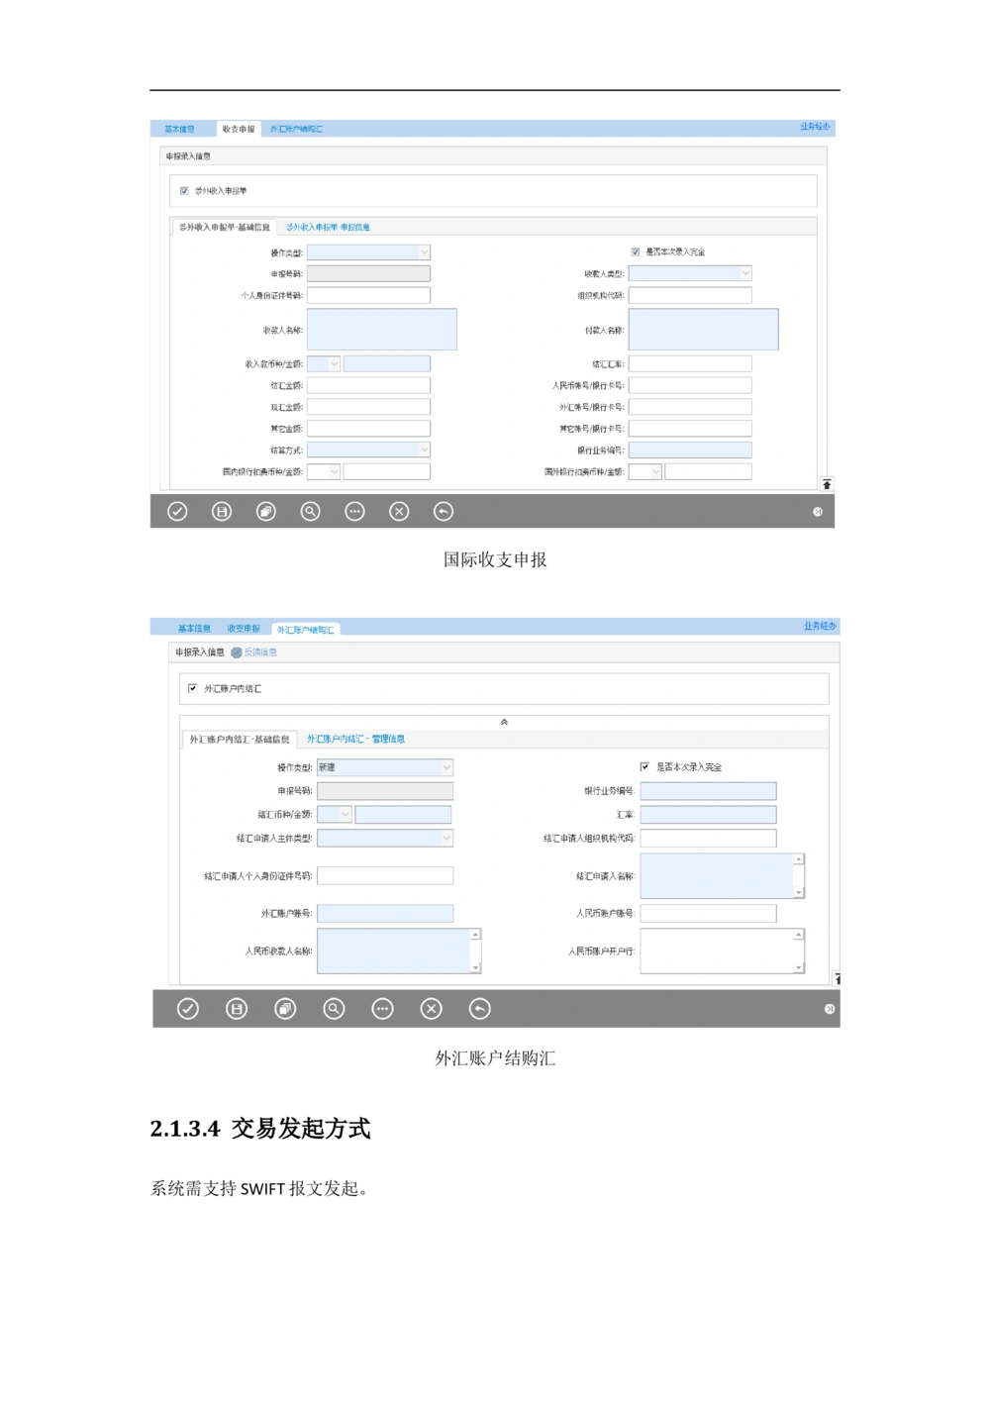990x1401 pixels.
Task: Toggle the 涉外收入申报单 checkbox
Action: tap(184, 191)
